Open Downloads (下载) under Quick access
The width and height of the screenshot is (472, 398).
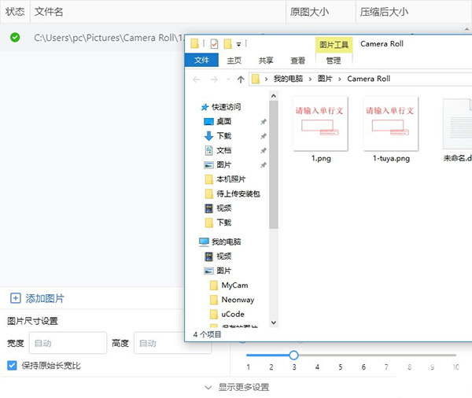[x=223, y=135]
